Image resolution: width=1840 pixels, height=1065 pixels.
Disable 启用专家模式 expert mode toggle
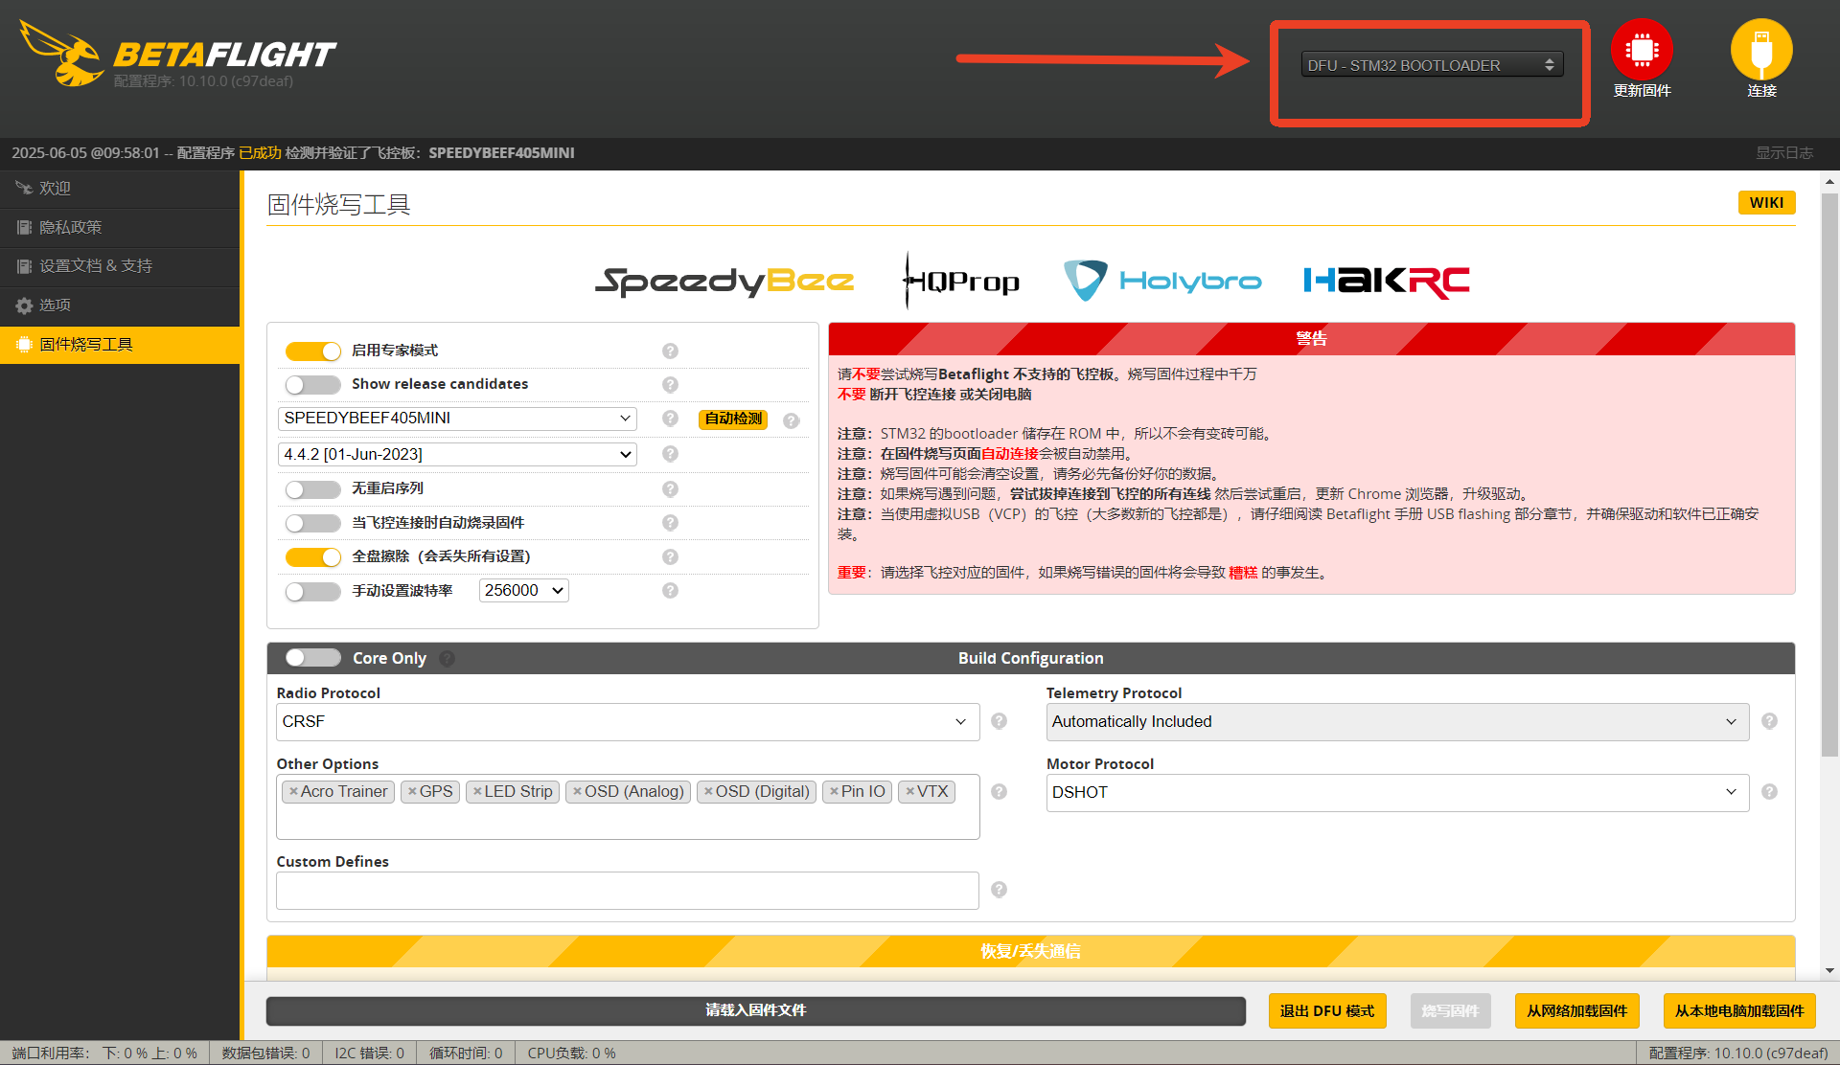pyautogui.click(x=313, y=351)
